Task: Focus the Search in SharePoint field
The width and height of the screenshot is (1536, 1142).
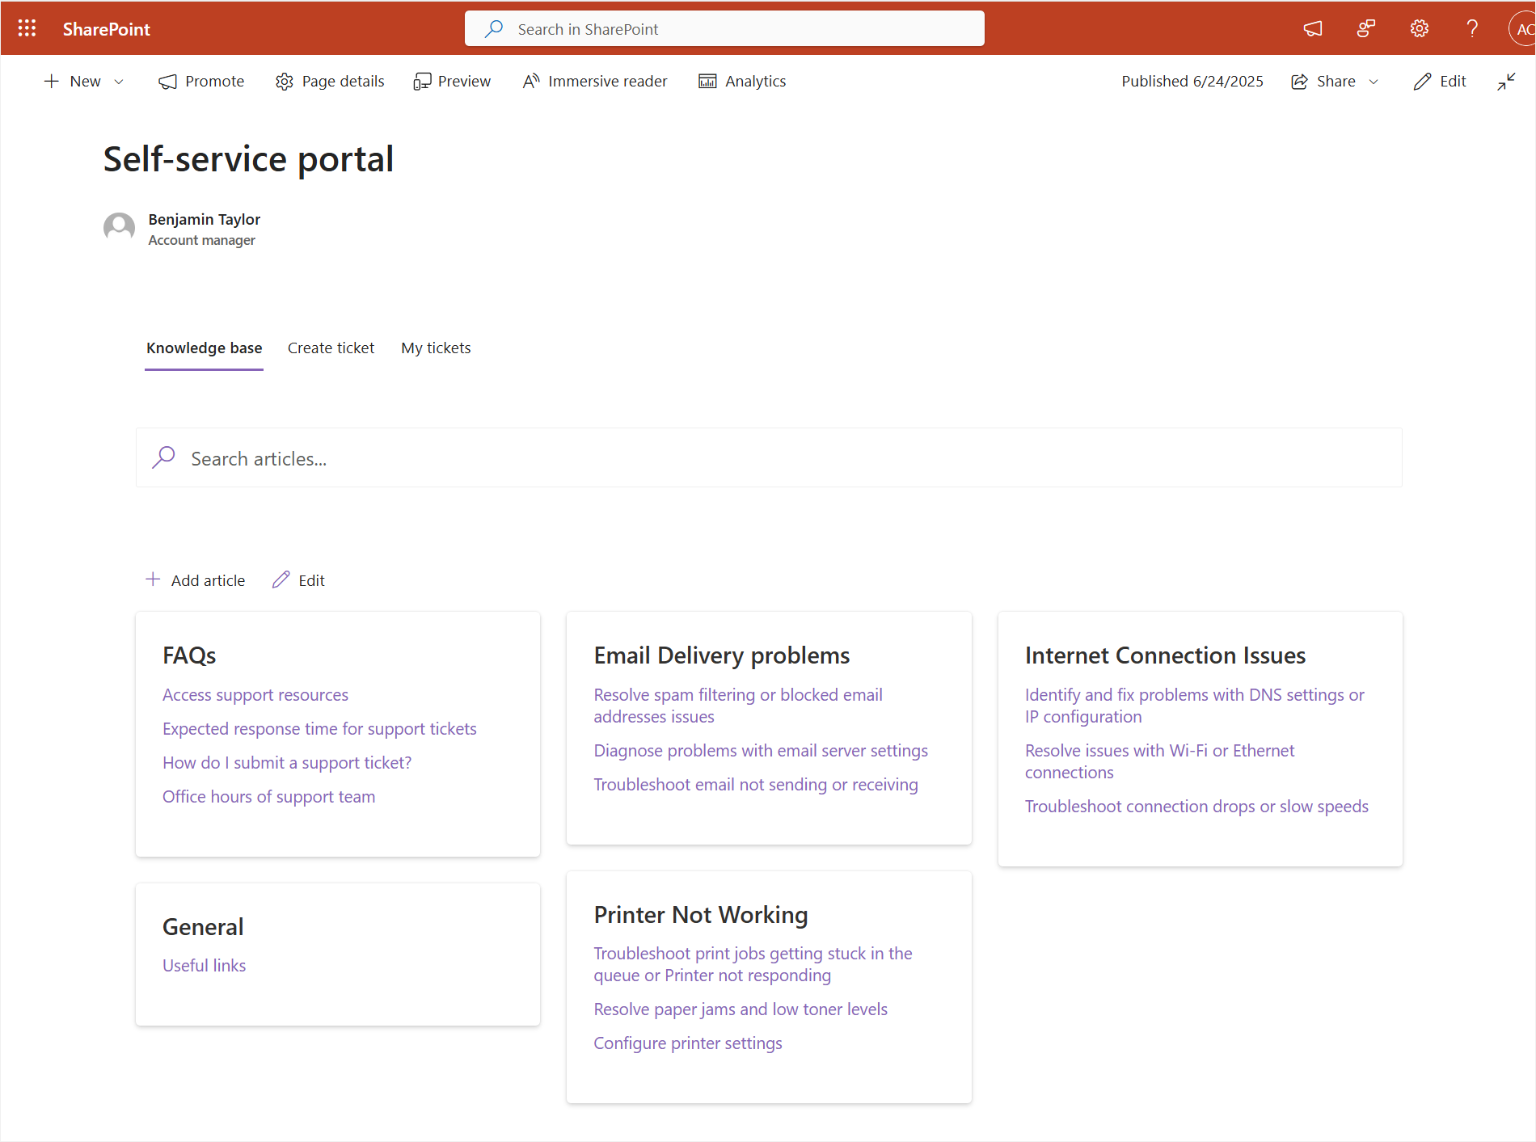Action: [x=724, y=29]
